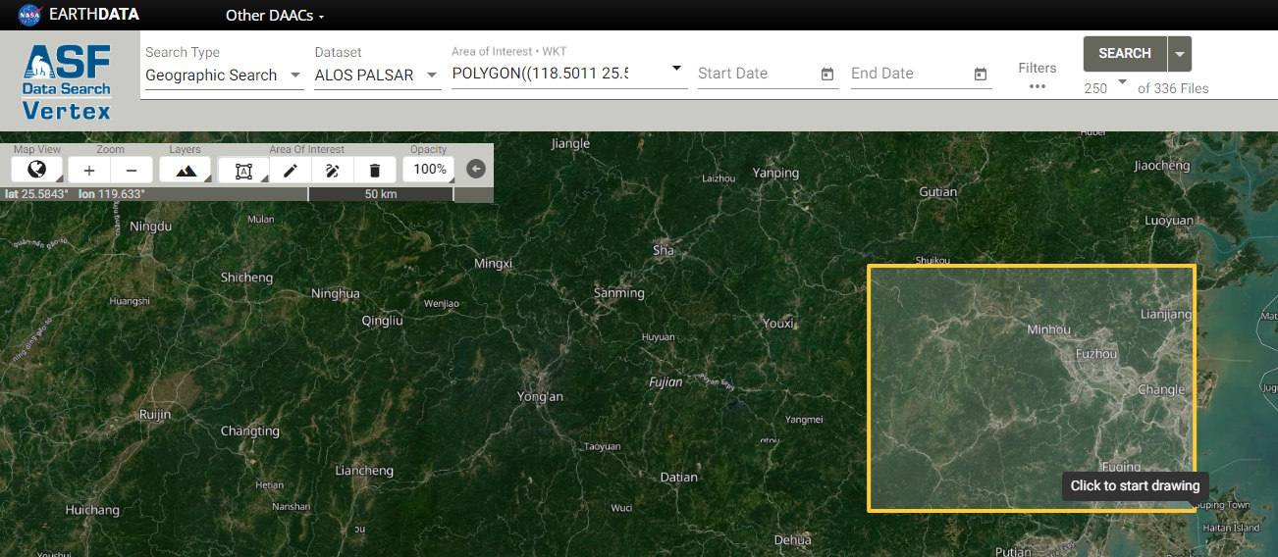Image resolution: width=1278 pixels, height=557 pixels.
Task: Click the ASF Data Search Vertex logo
Action: (67, 82)
